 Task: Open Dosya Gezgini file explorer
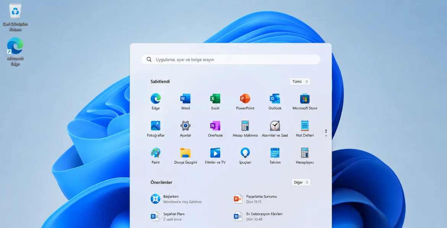tap(185, 156)
